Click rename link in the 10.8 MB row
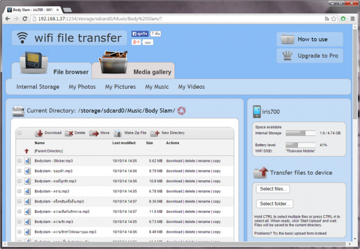Screen dimensions: 360x249 click(x=204, y=181)
